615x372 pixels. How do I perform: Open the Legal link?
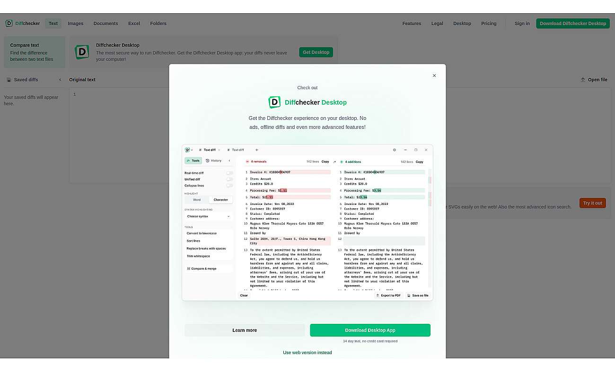click(437, 23)
